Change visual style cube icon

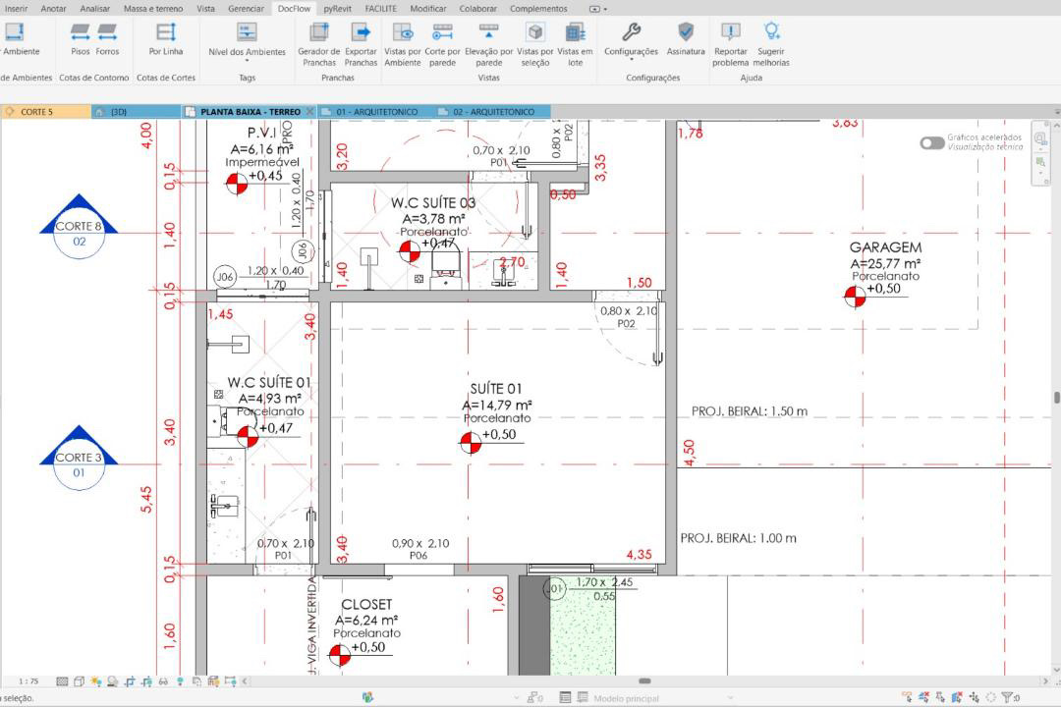click(80, 681)
